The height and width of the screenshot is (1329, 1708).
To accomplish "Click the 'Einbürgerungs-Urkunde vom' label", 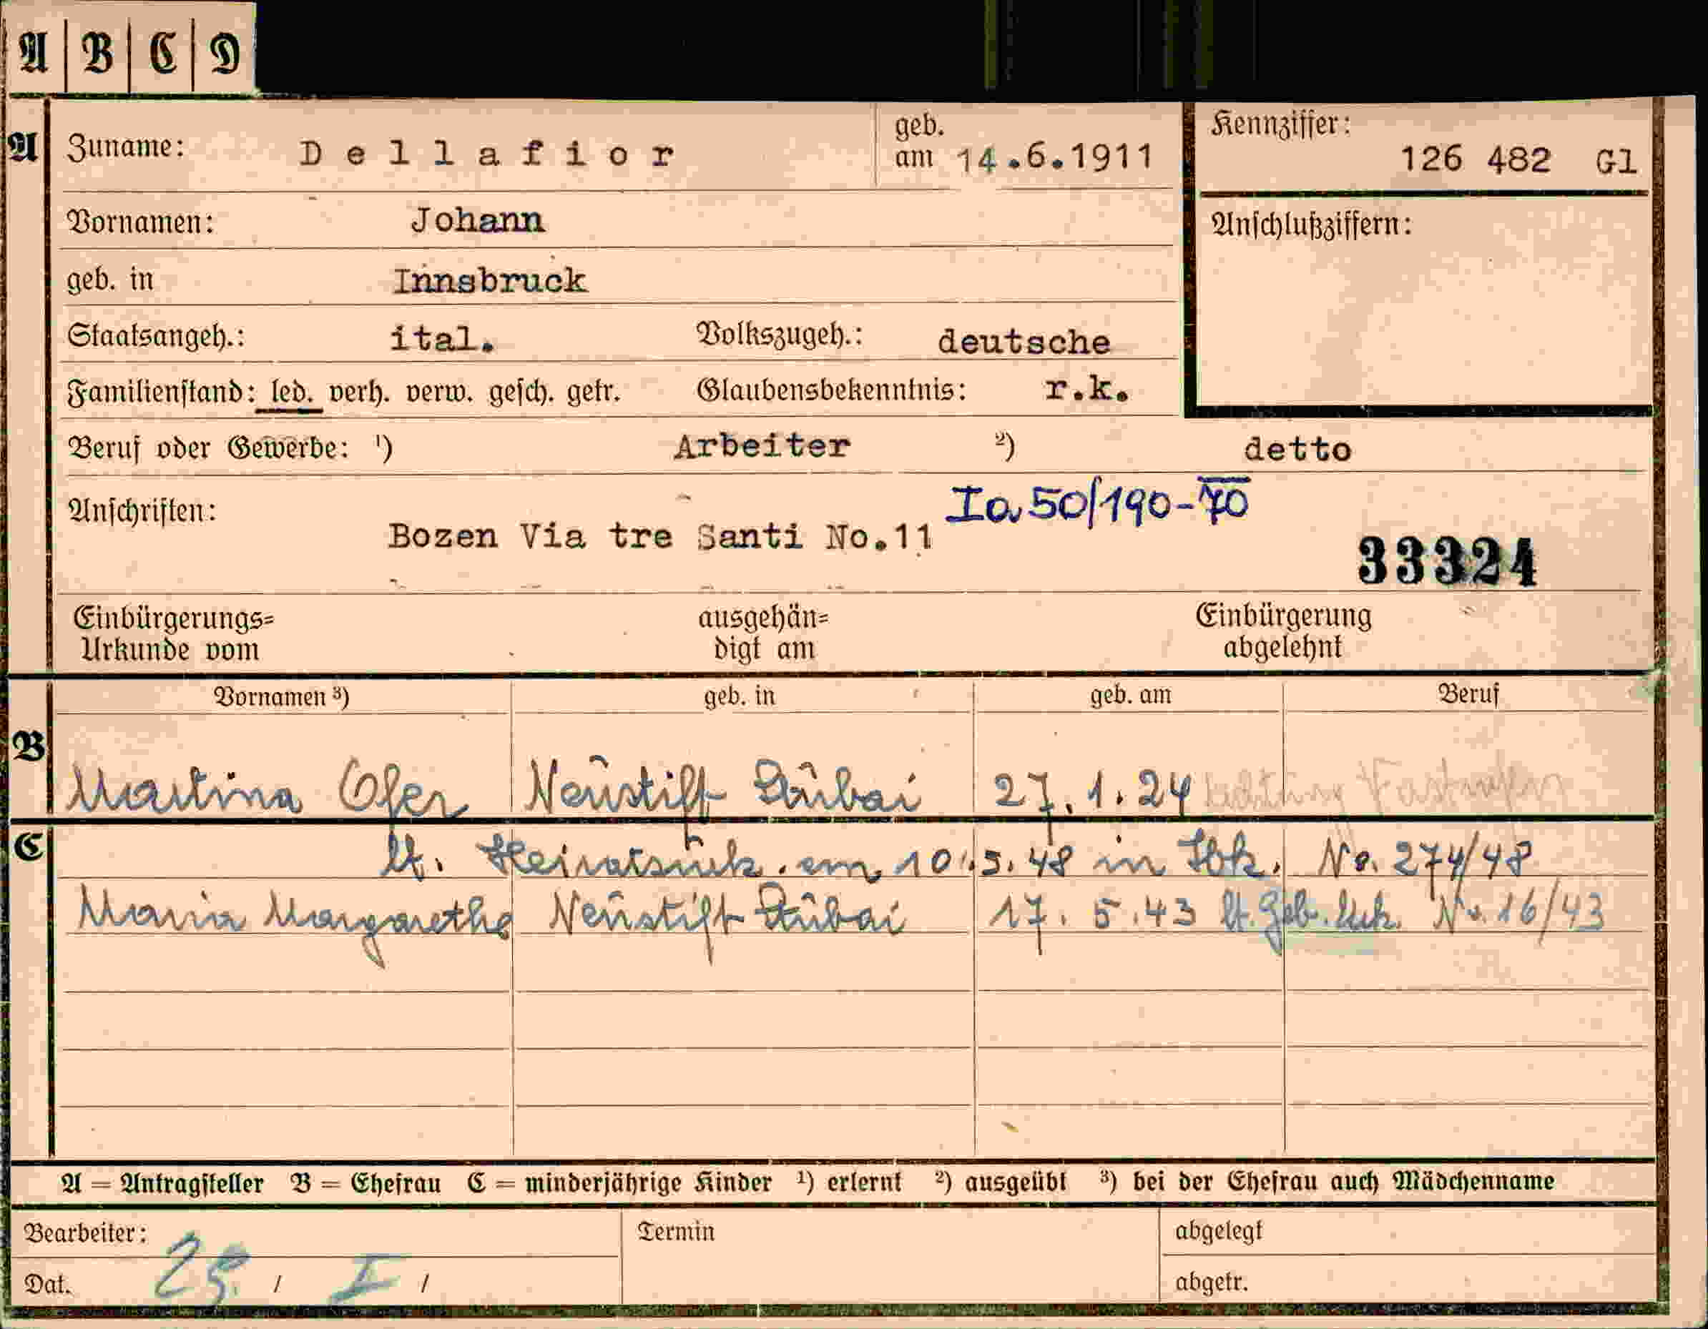I will 174,634.
